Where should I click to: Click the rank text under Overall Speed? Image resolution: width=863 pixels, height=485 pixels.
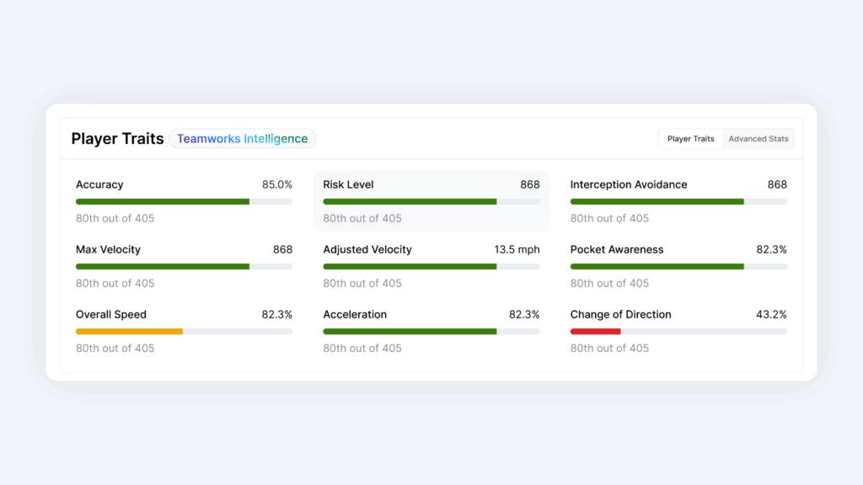(x=115, y=348)
